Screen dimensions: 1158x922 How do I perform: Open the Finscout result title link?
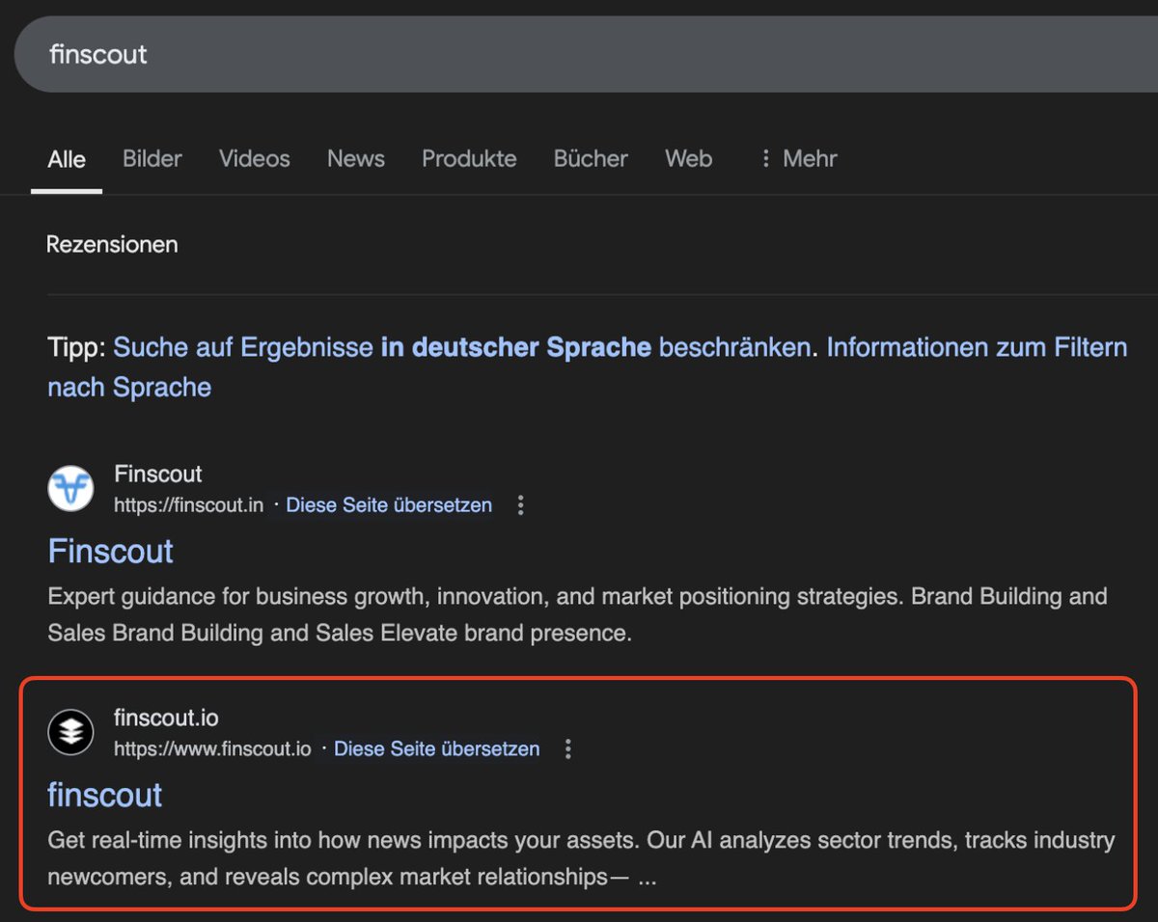(x=110, y=551)
